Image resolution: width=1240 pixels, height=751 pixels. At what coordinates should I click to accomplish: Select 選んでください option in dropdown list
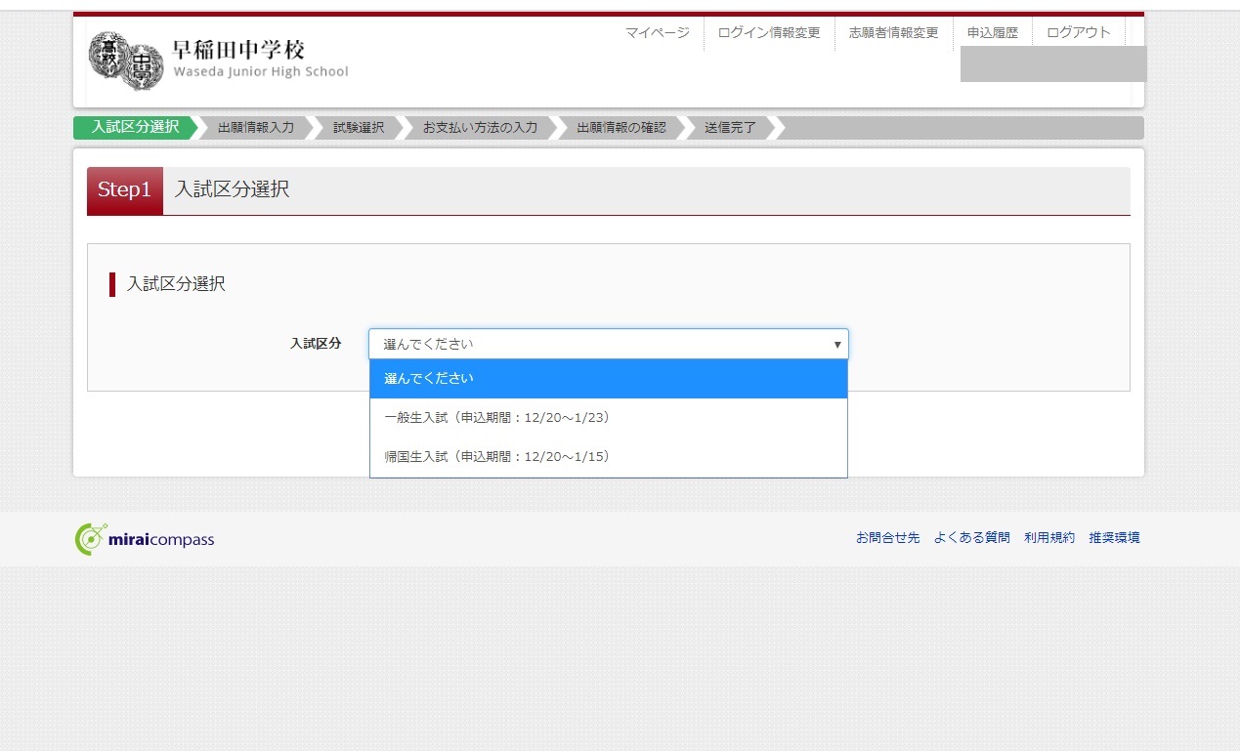tap(609, 379)
